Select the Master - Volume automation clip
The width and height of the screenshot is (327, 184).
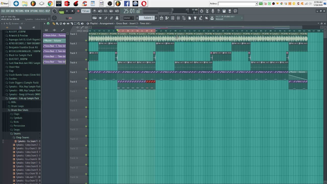tap(54, 41)
